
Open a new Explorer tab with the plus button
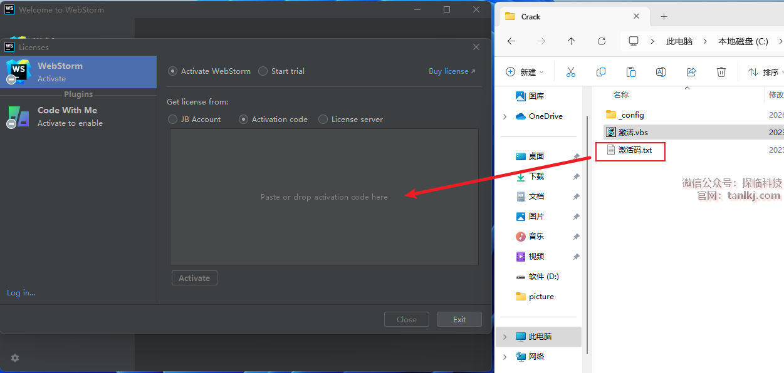pos(664,16)
